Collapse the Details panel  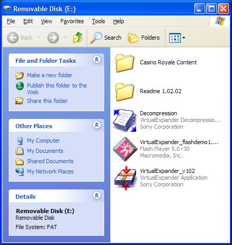click(x=96, y=196)
